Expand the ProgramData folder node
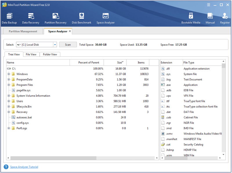The width and height of the screenshot is (232, 173). (9, 79)
